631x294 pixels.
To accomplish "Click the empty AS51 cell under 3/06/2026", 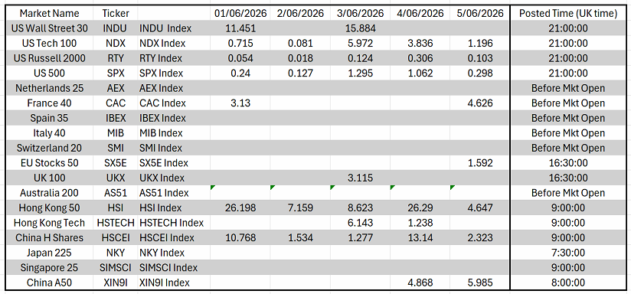I will click(360, 193).
